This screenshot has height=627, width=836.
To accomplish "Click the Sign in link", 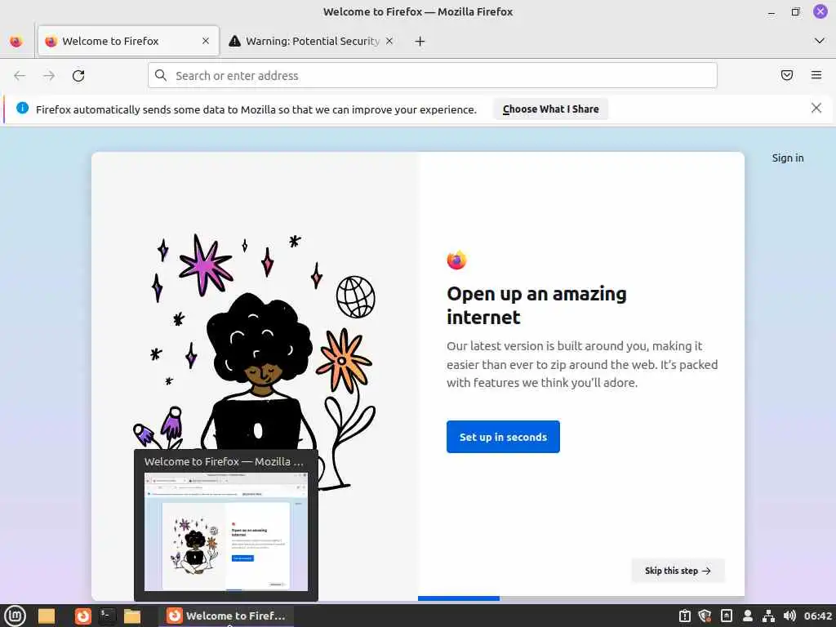I will click(x=788, y=158).
